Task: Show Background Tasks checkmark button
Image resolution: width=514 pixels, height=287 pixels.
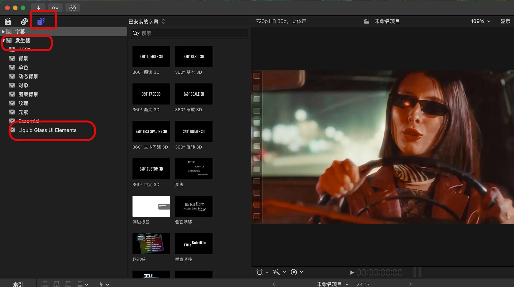Action: pyautogui.click(x=72, y=8)
